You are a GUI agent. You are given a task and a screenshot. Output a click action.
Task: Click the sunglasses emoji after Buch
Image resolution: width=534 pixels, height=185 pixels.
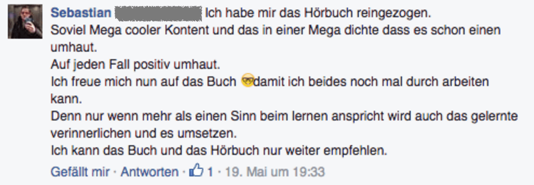247,81
